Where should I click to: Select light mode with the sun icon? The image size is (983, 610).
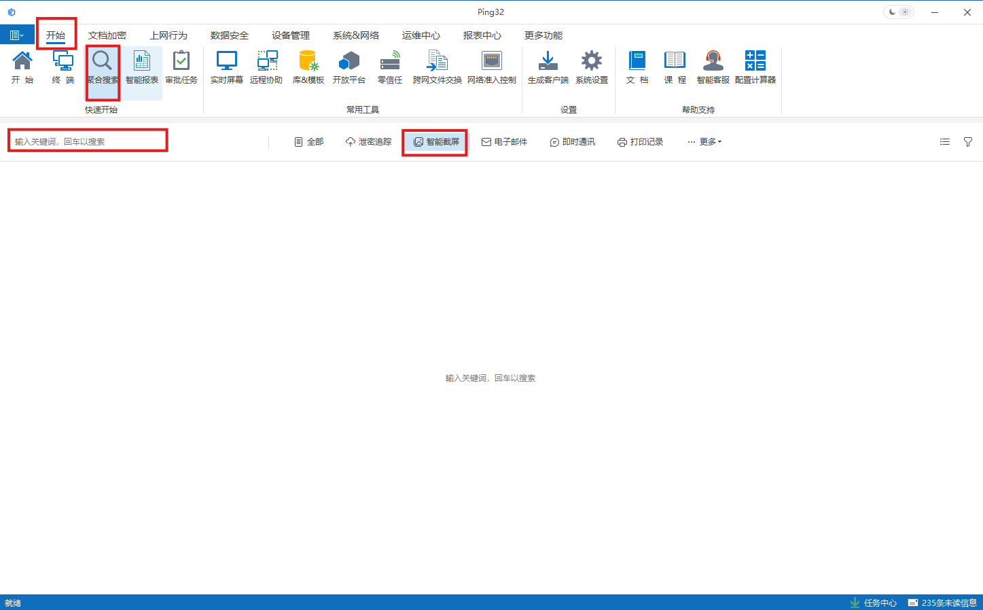click(906, 12)
